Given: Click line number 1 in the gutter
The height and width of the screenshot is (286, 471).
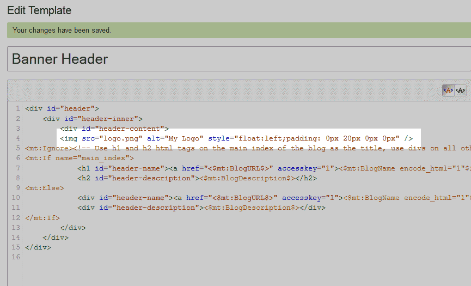Looking at the screenshot, I should point(18,108).
